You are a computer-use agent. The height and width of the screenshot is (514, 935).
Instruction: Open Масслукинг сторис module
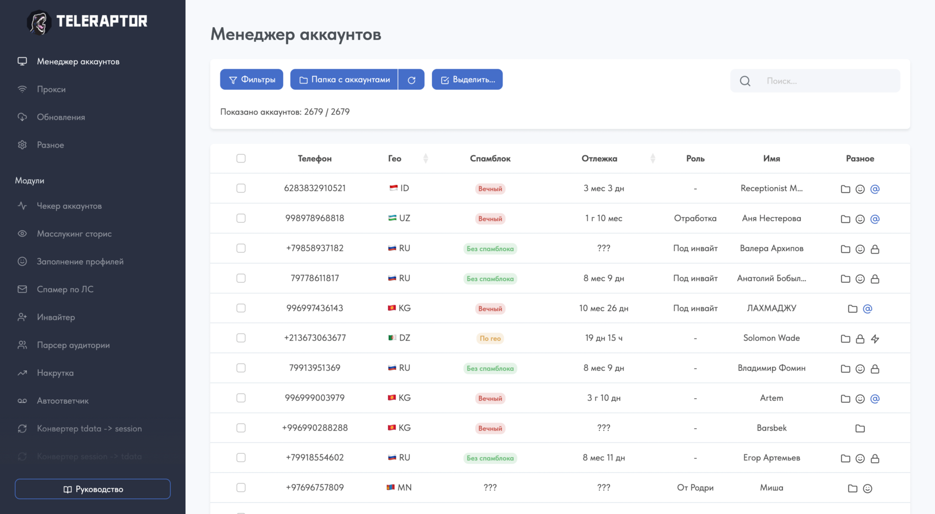click(x=74, y=234)
